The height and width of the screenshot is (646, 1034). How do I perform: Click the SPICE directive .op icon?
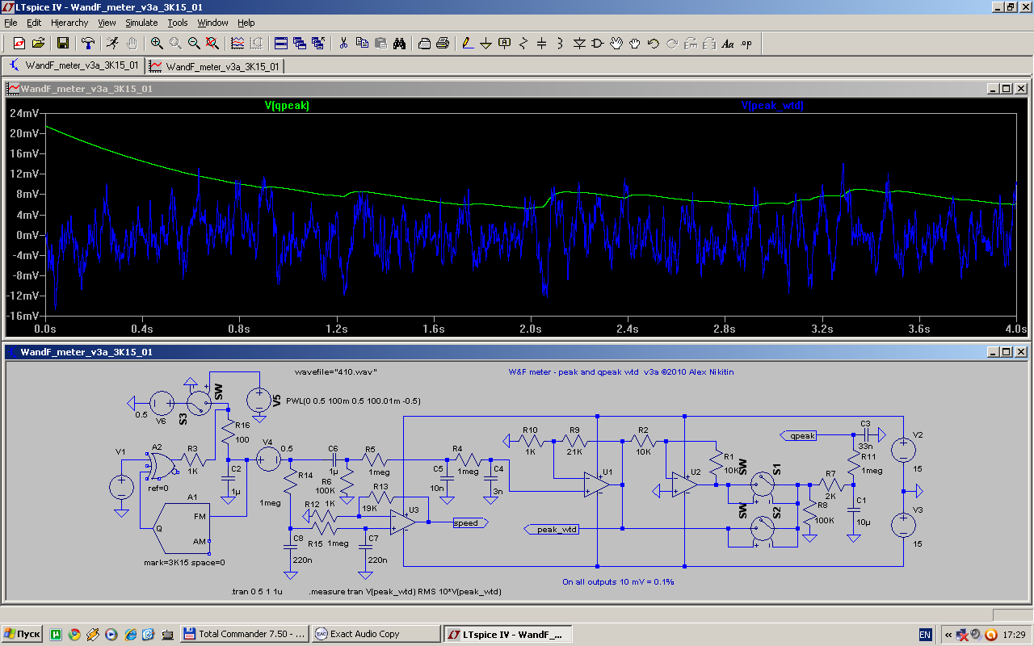tap(746, 44)
